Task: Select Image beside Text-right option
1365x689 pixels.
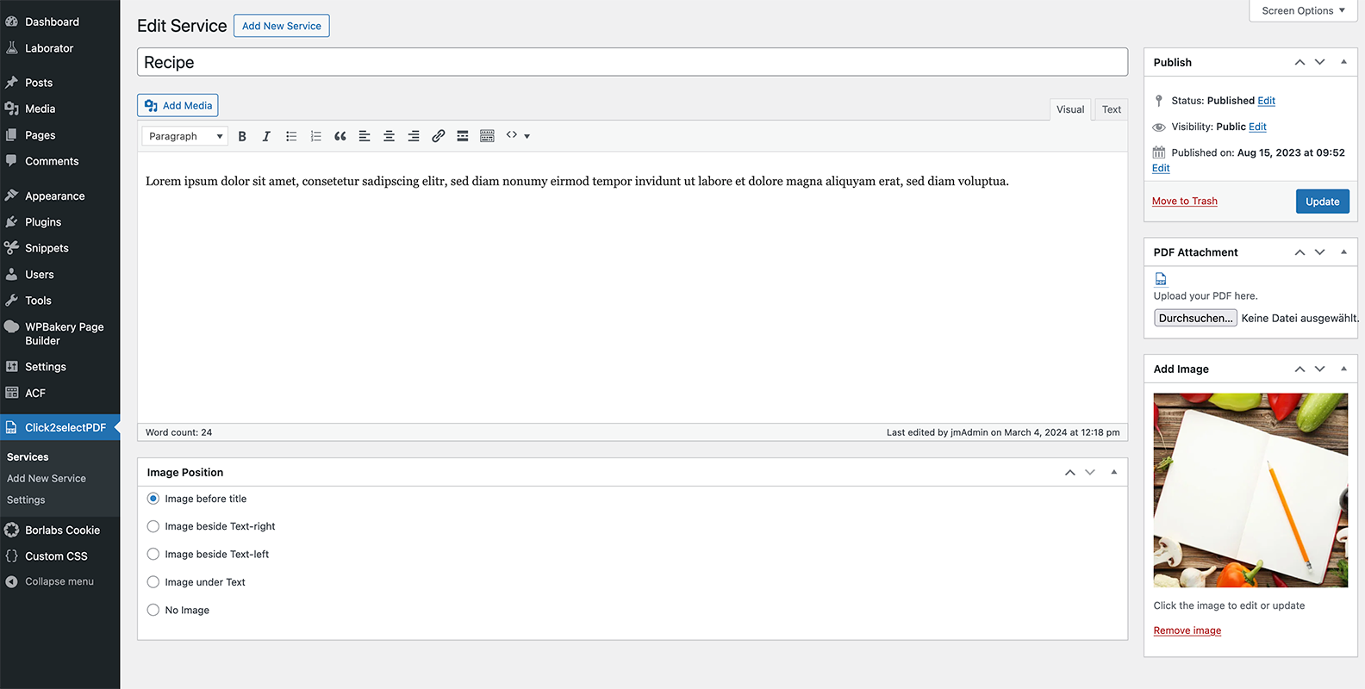Action: (x=153, y=526)
